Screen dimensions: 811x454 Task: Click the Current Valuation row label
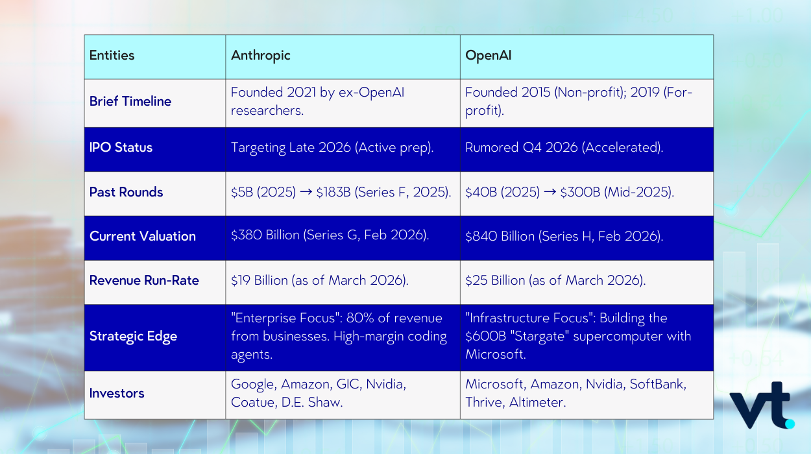tap(143, 236)
